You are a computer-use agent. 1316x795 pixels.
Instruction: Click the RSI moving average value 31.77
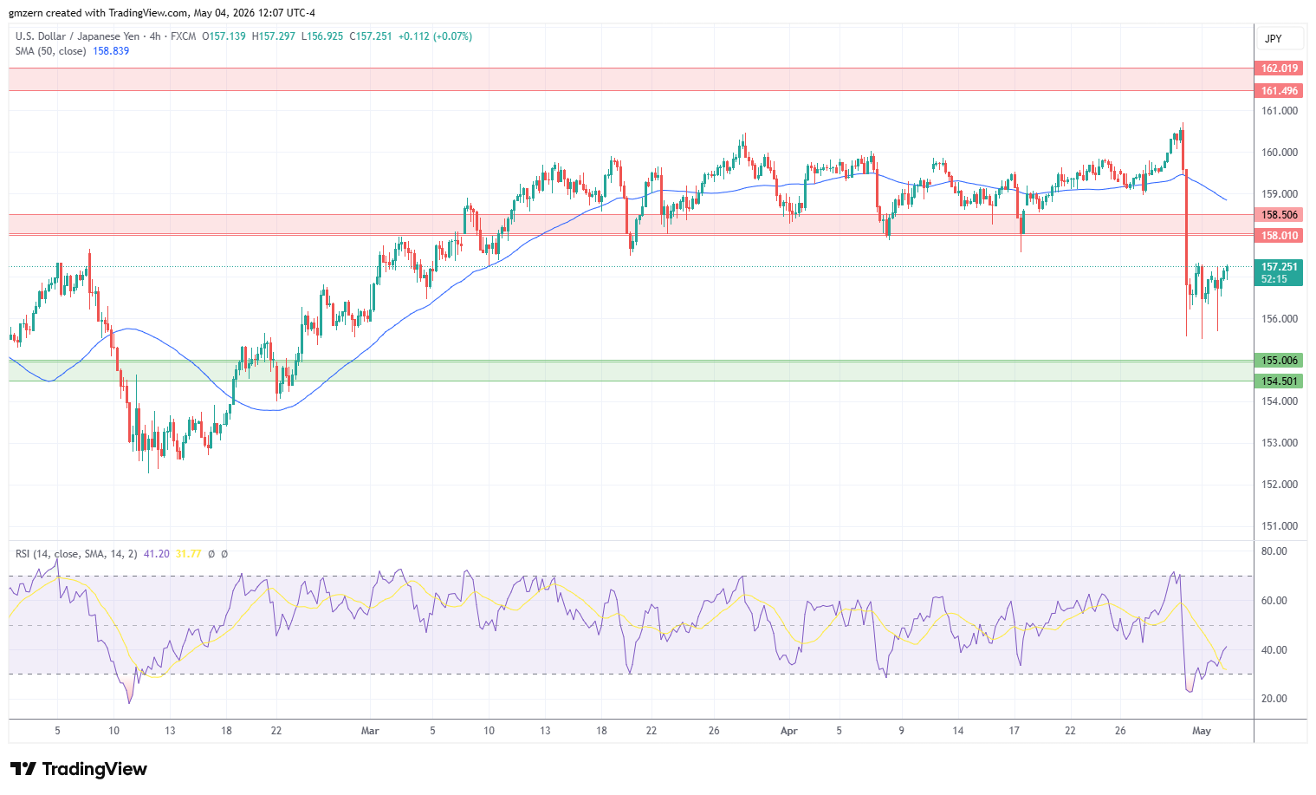(x=188, y=554)
